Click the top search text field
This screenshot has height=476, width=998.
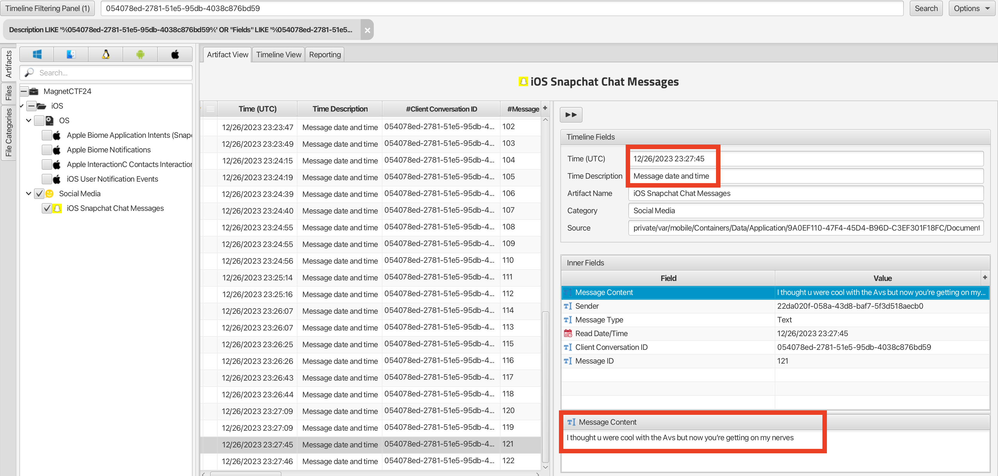502,9
